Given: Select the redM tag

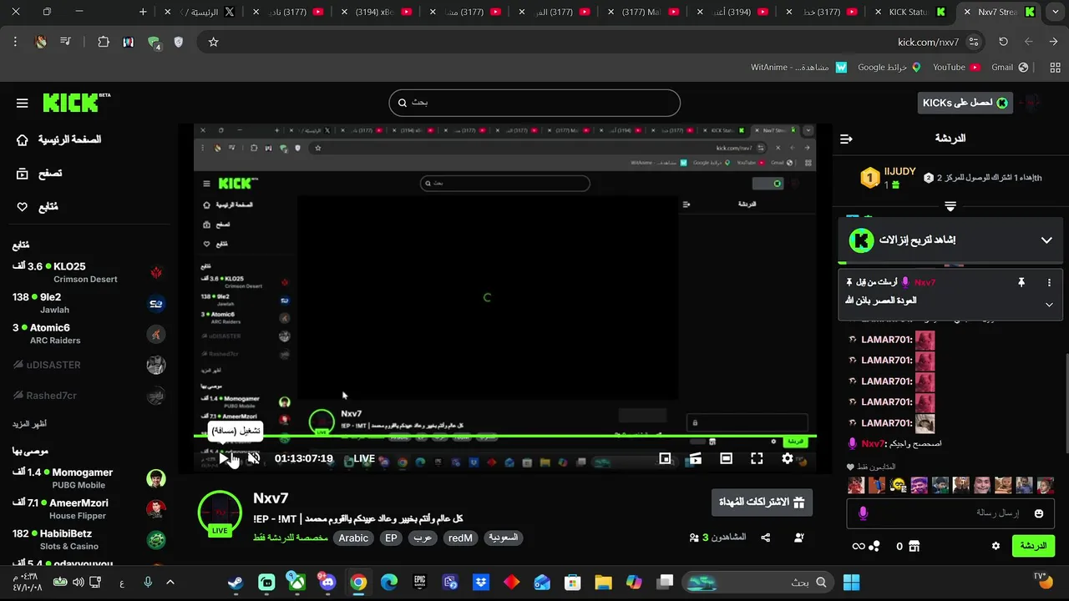Looking at the screenshot, I should pos(460,538).
